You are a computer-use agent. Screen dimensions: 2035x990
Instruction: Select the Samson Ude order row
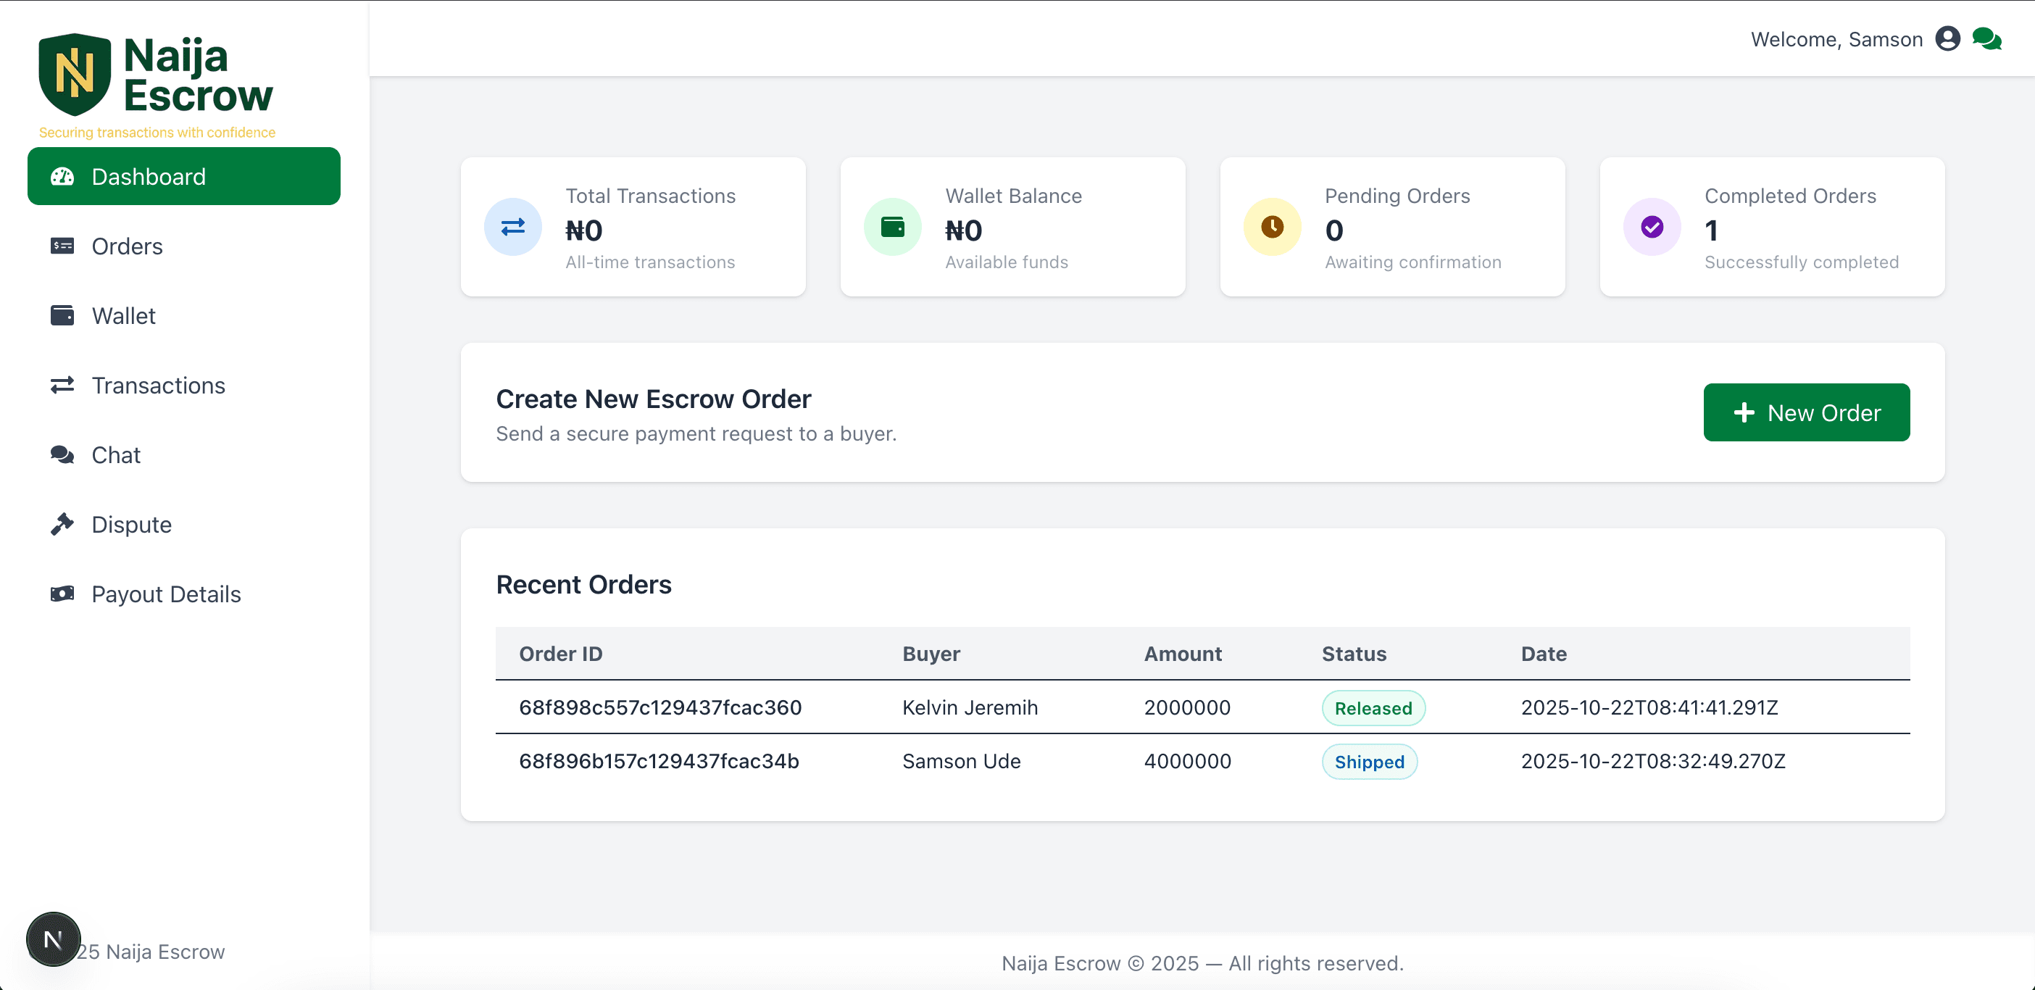(961, 761)
